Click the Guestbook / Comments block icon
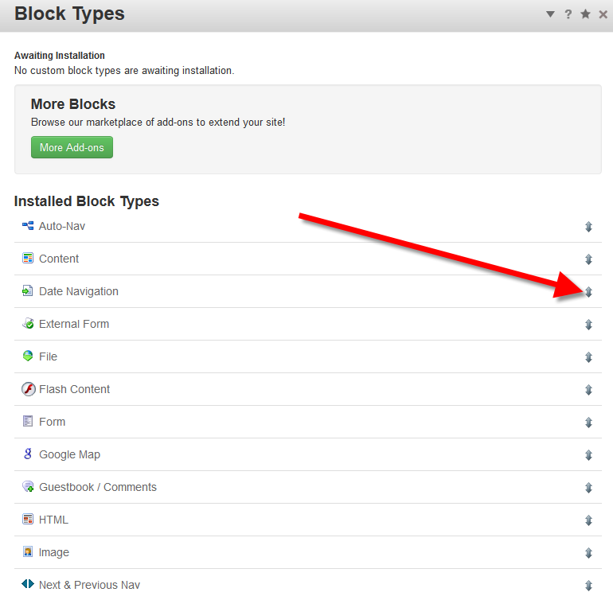Screen dimensions: 613x596 pyautogui.click(x=28, y=487)
